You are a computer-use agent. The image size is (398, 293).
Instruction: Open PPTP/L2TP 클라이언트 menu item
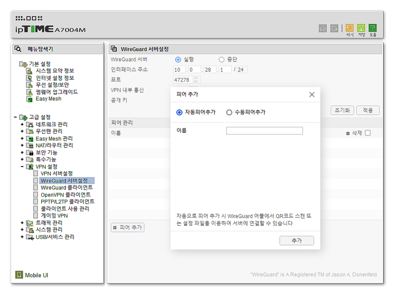tap(68, 201)
